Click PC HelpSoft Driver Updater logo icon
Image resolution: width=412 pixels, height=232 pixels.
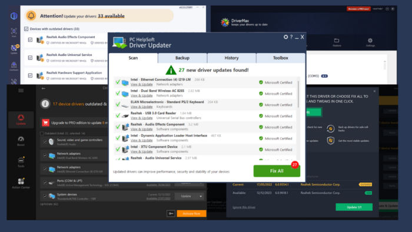pos(119,42)
